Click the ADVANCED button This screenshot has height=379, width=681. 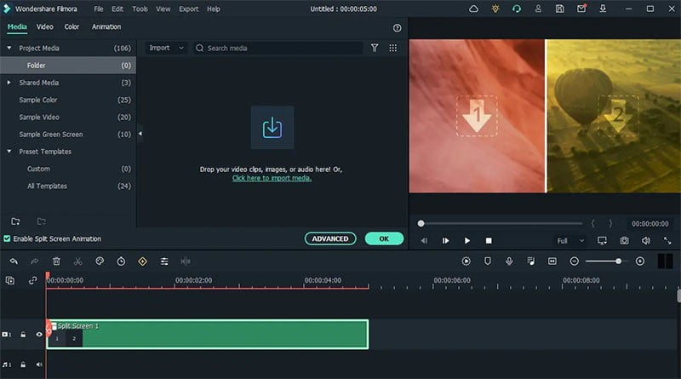tap(330, 238)
